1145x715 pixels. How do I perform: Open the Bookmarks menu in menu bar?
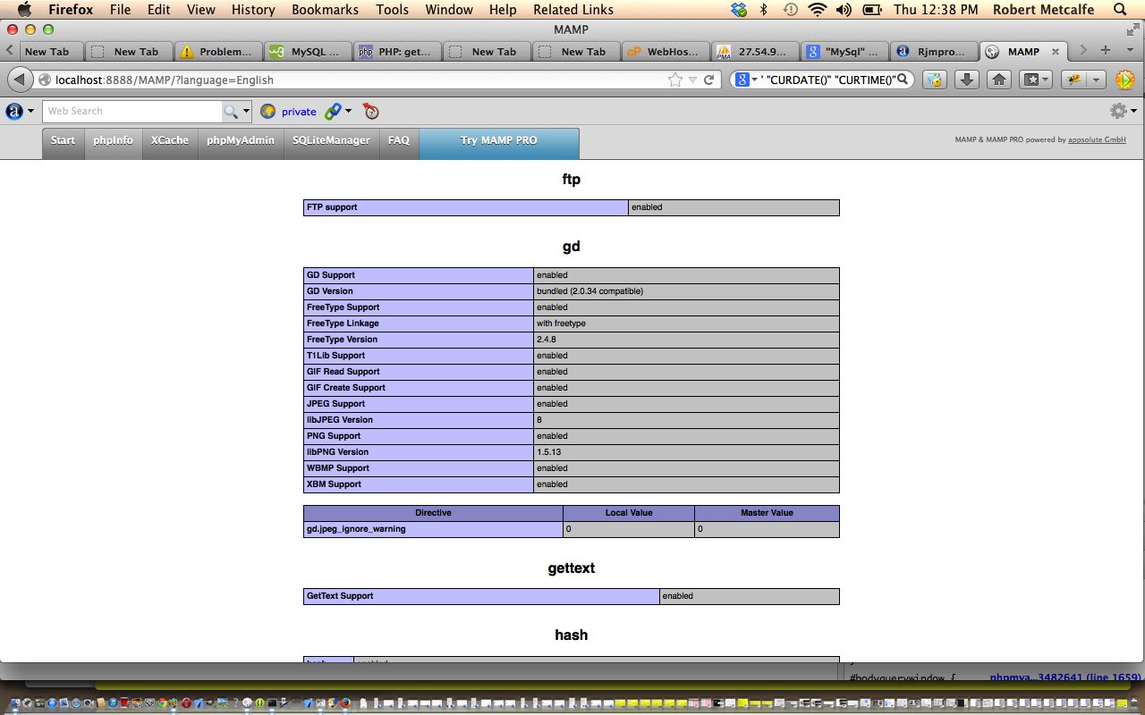click(x=325, y=10)
